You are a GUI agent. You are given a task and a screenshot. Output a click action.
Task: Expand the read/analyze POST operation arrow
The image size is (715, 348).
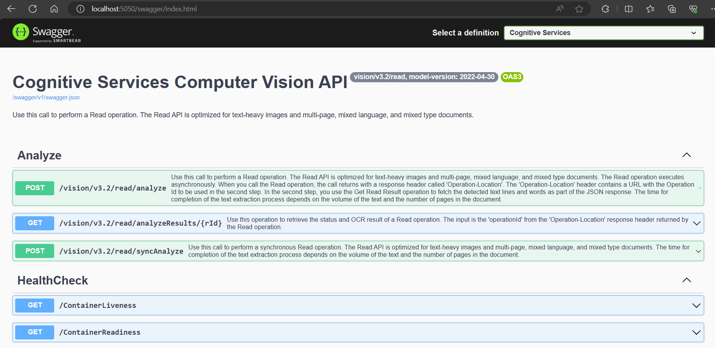pyautogui.click(x=700, y=188)
